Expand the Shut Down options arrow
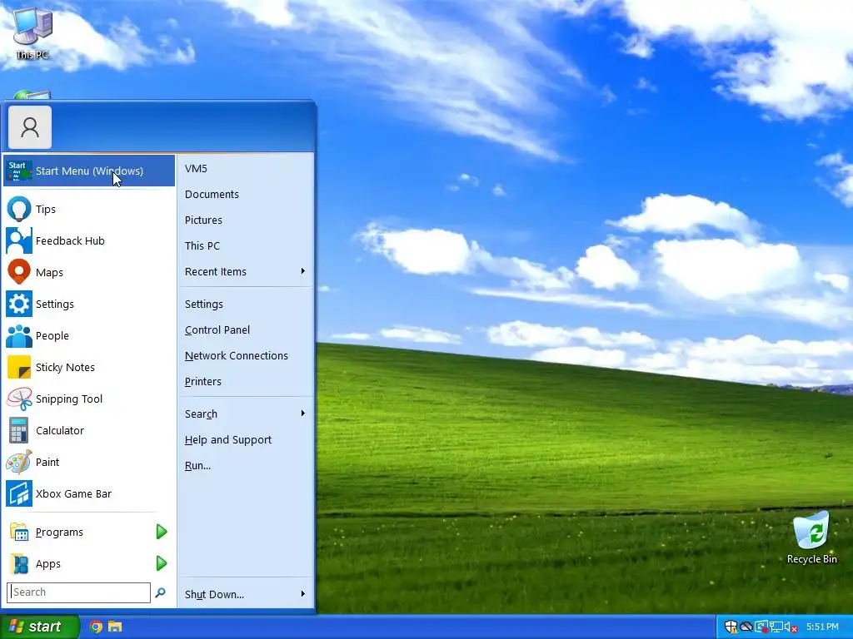This screenshot has height=639, width=853. pos(303,594)
